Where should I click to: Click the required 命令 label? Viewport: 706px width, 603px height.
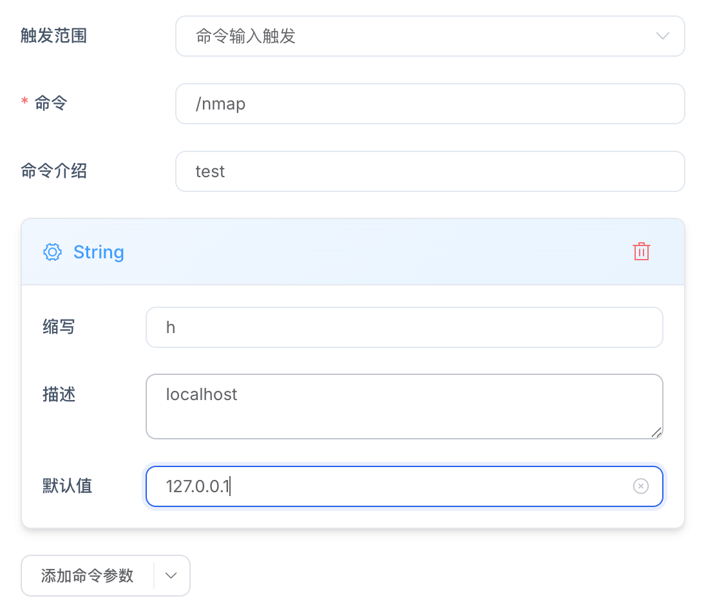(50, 103)
